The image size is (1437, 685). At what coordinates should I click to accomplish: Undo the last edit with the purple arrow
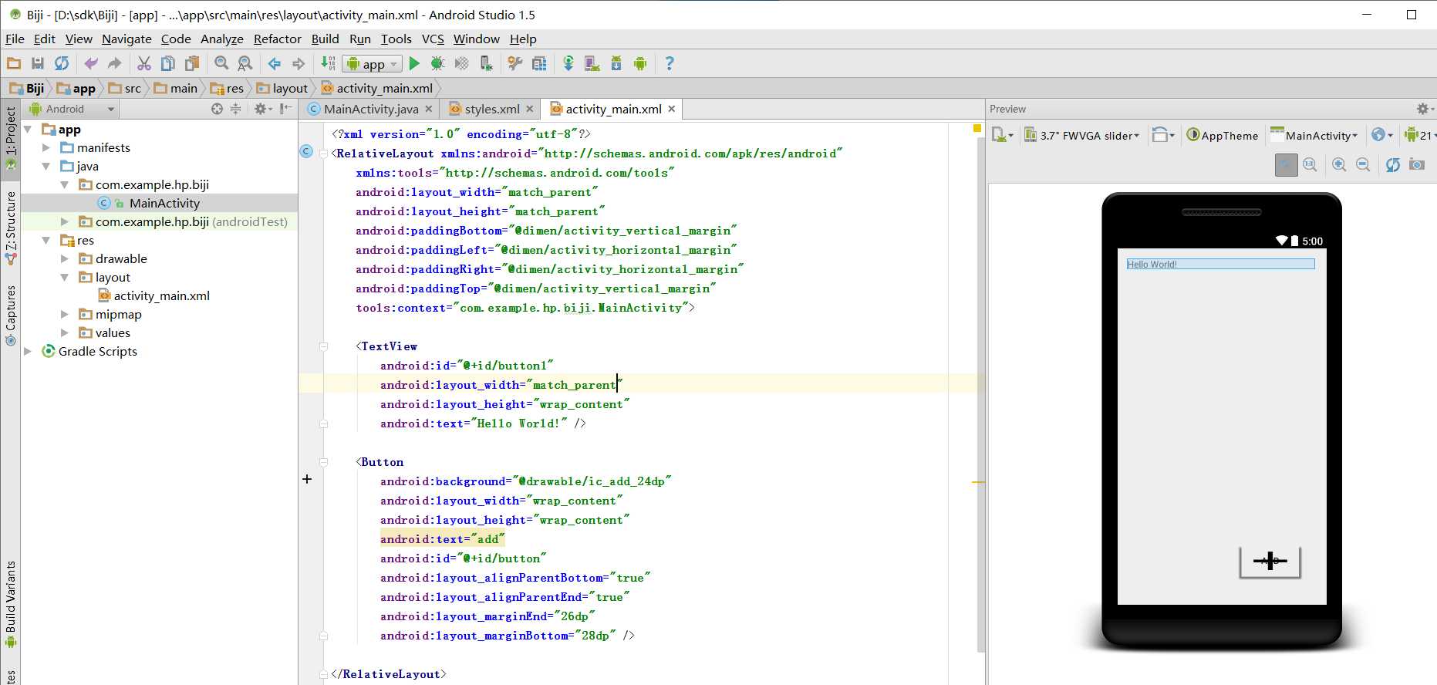click(x=91, y=64)
